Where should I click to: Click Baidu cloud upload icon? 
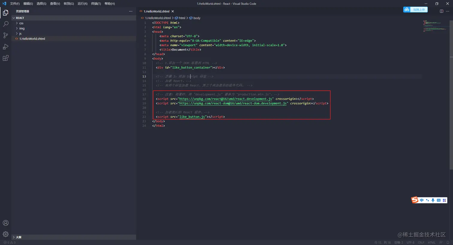[407, 10]
